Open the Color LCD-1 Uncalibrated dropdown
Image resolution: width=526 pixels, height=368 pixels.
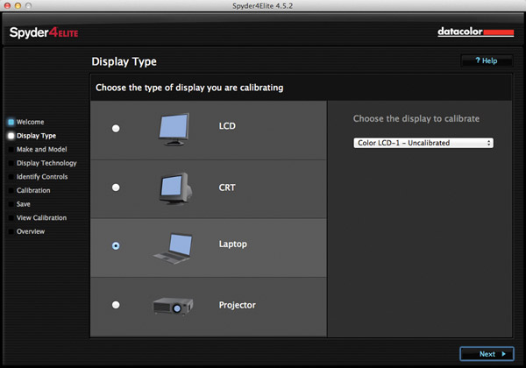423,143
